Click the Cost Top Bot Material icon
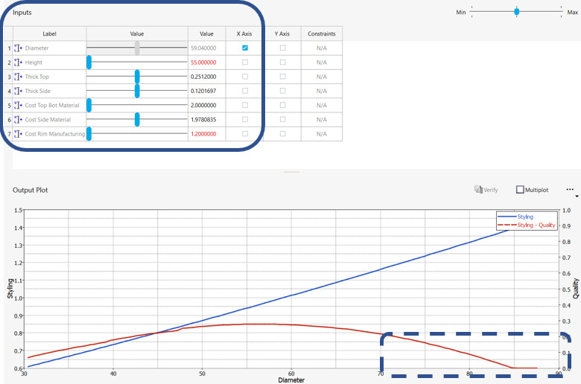The height and width of the screenshot is (384, 581). (19, 106)
